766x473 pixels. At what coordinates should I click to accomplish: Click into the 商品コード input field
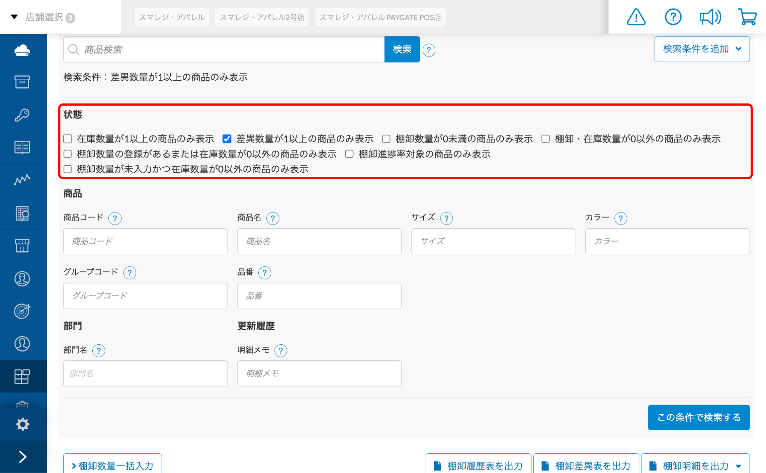point(145,241)
